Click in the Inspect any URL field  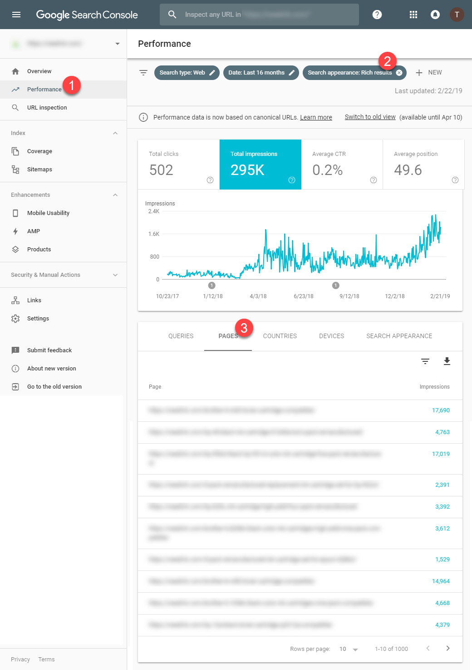[x=259, y=15]
